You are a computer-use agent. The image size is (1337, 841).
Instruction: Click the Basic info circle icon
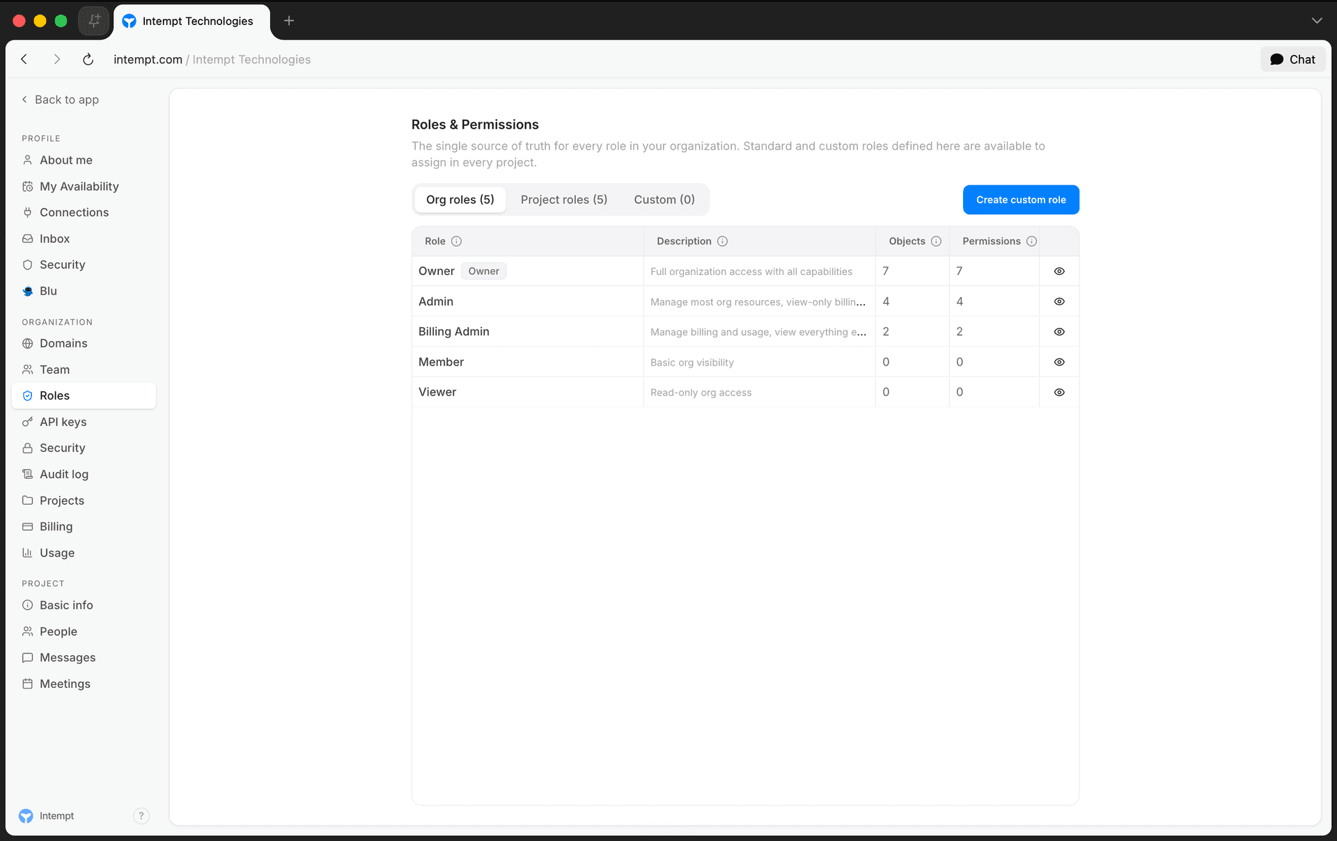28,605
